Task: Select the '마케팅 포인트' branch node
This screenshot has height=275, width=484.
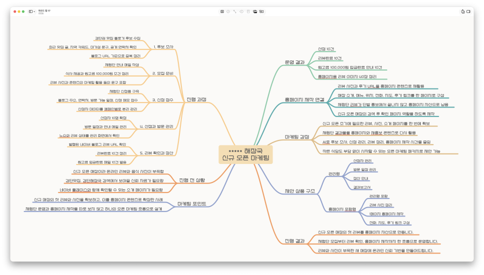Action: pyautogui.click(x=192, y=204)
